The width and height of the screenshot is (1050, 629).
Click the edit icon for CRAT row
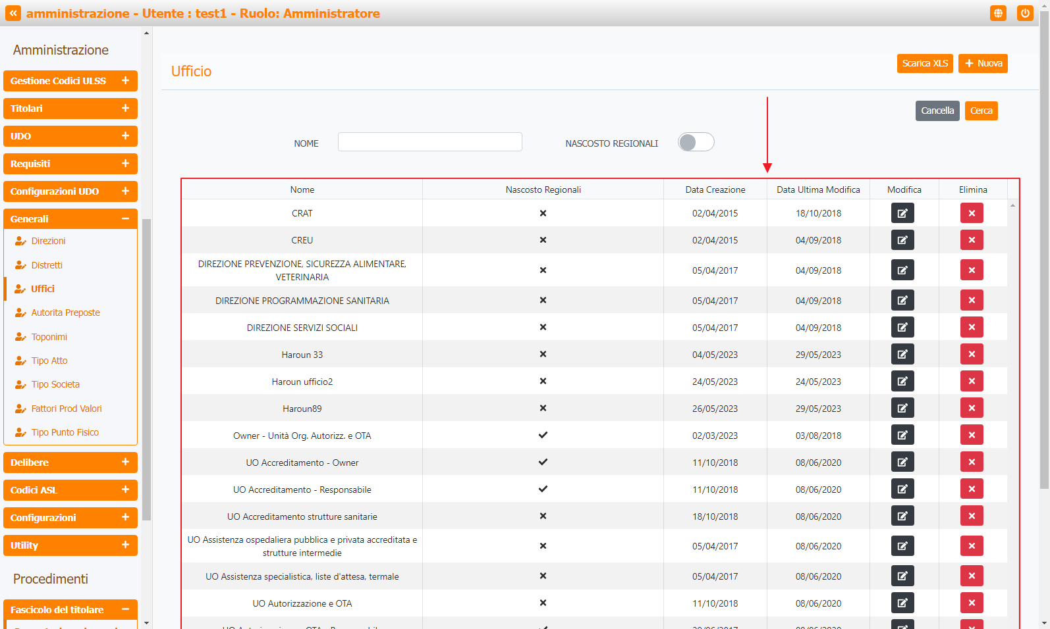click(902, 213)
